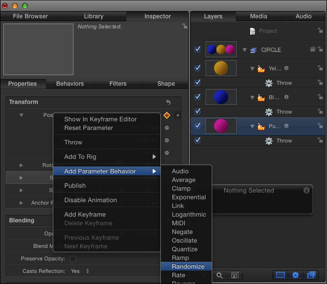Show masks using the checkerboard button
327x284 pixels.
[x=280, y=275]
